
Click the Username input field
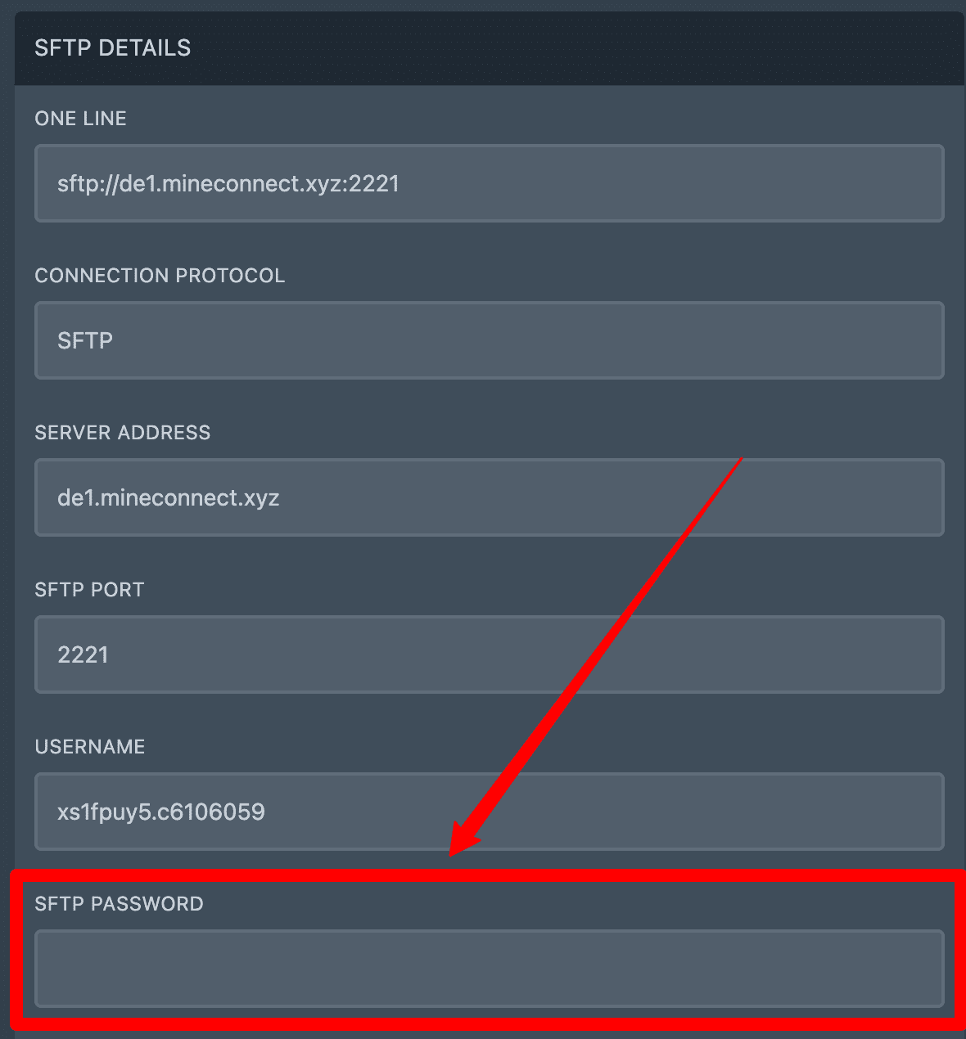coord(489,812)
